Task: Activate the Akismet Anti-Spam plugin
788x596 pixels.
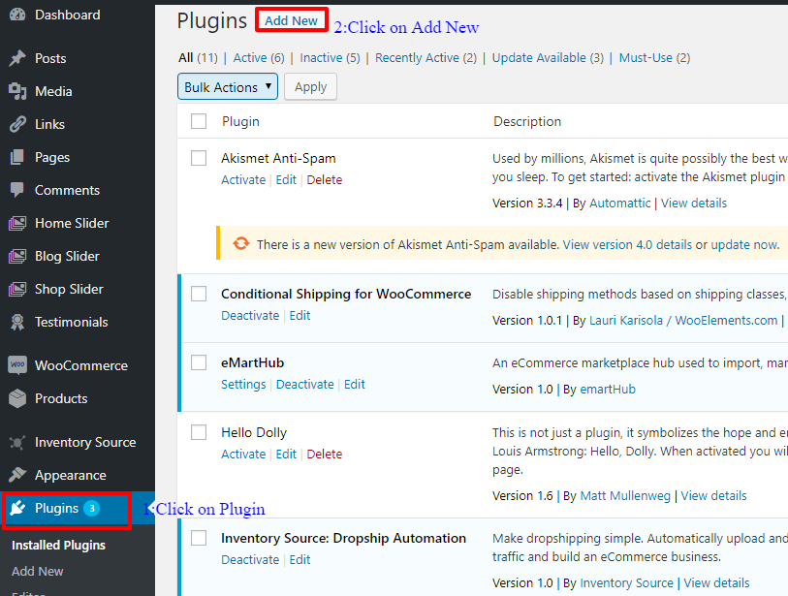Action: [x=243, y=180]
